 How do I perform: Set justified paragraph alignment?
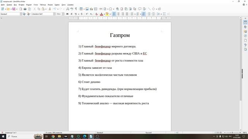pos(127,14)
